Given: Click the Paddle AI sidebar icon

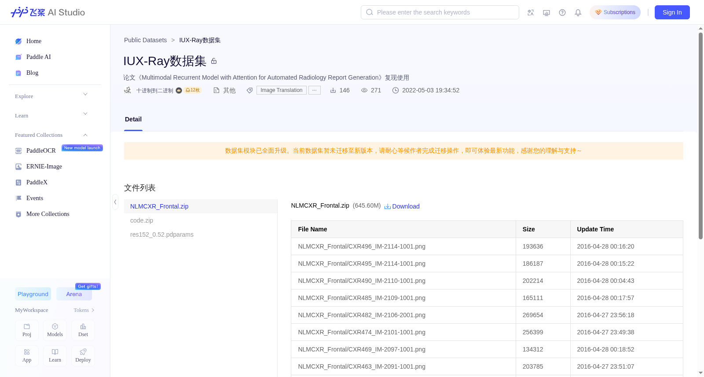Looking at the screenshot, I should pyautogui.click(x=18, y=57).
